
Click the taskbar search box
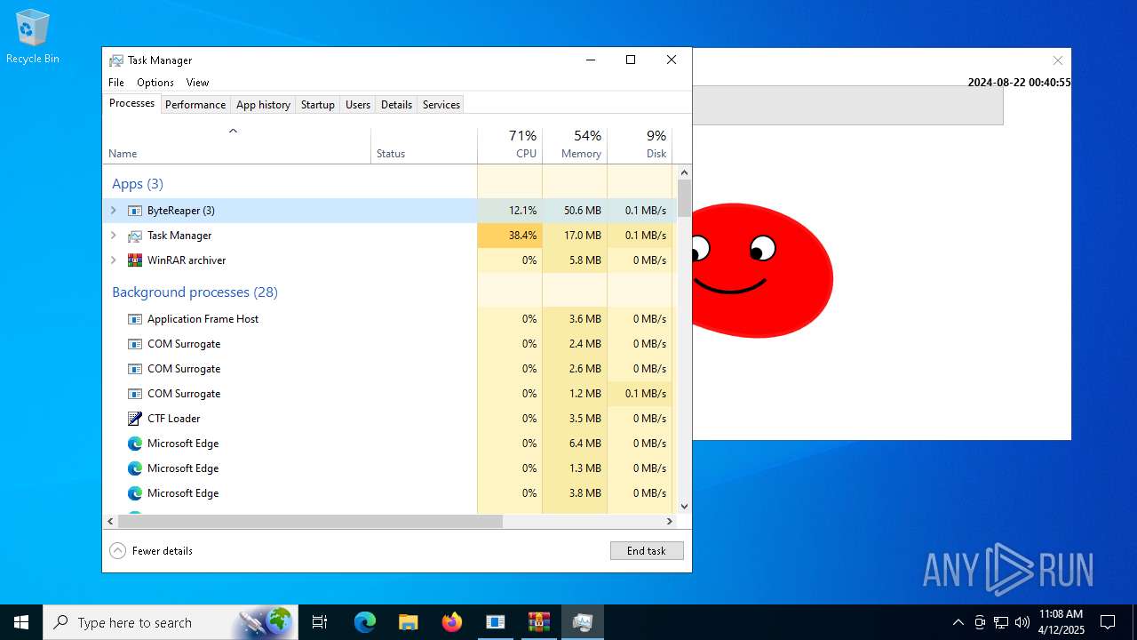click(x=169, y=622)
